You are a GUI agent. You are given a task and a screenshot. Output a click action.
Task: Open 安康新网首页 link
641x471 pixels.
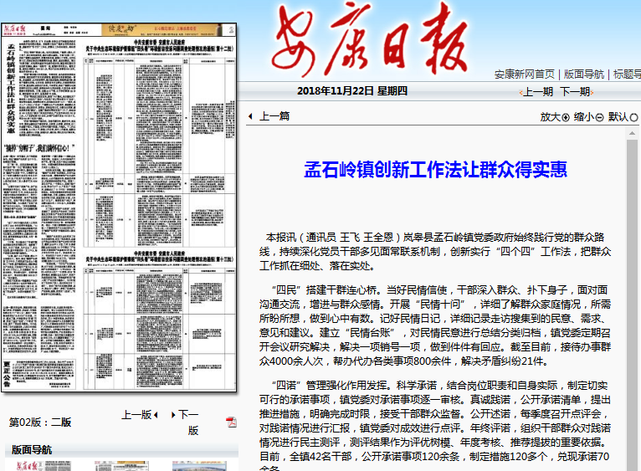525,74
